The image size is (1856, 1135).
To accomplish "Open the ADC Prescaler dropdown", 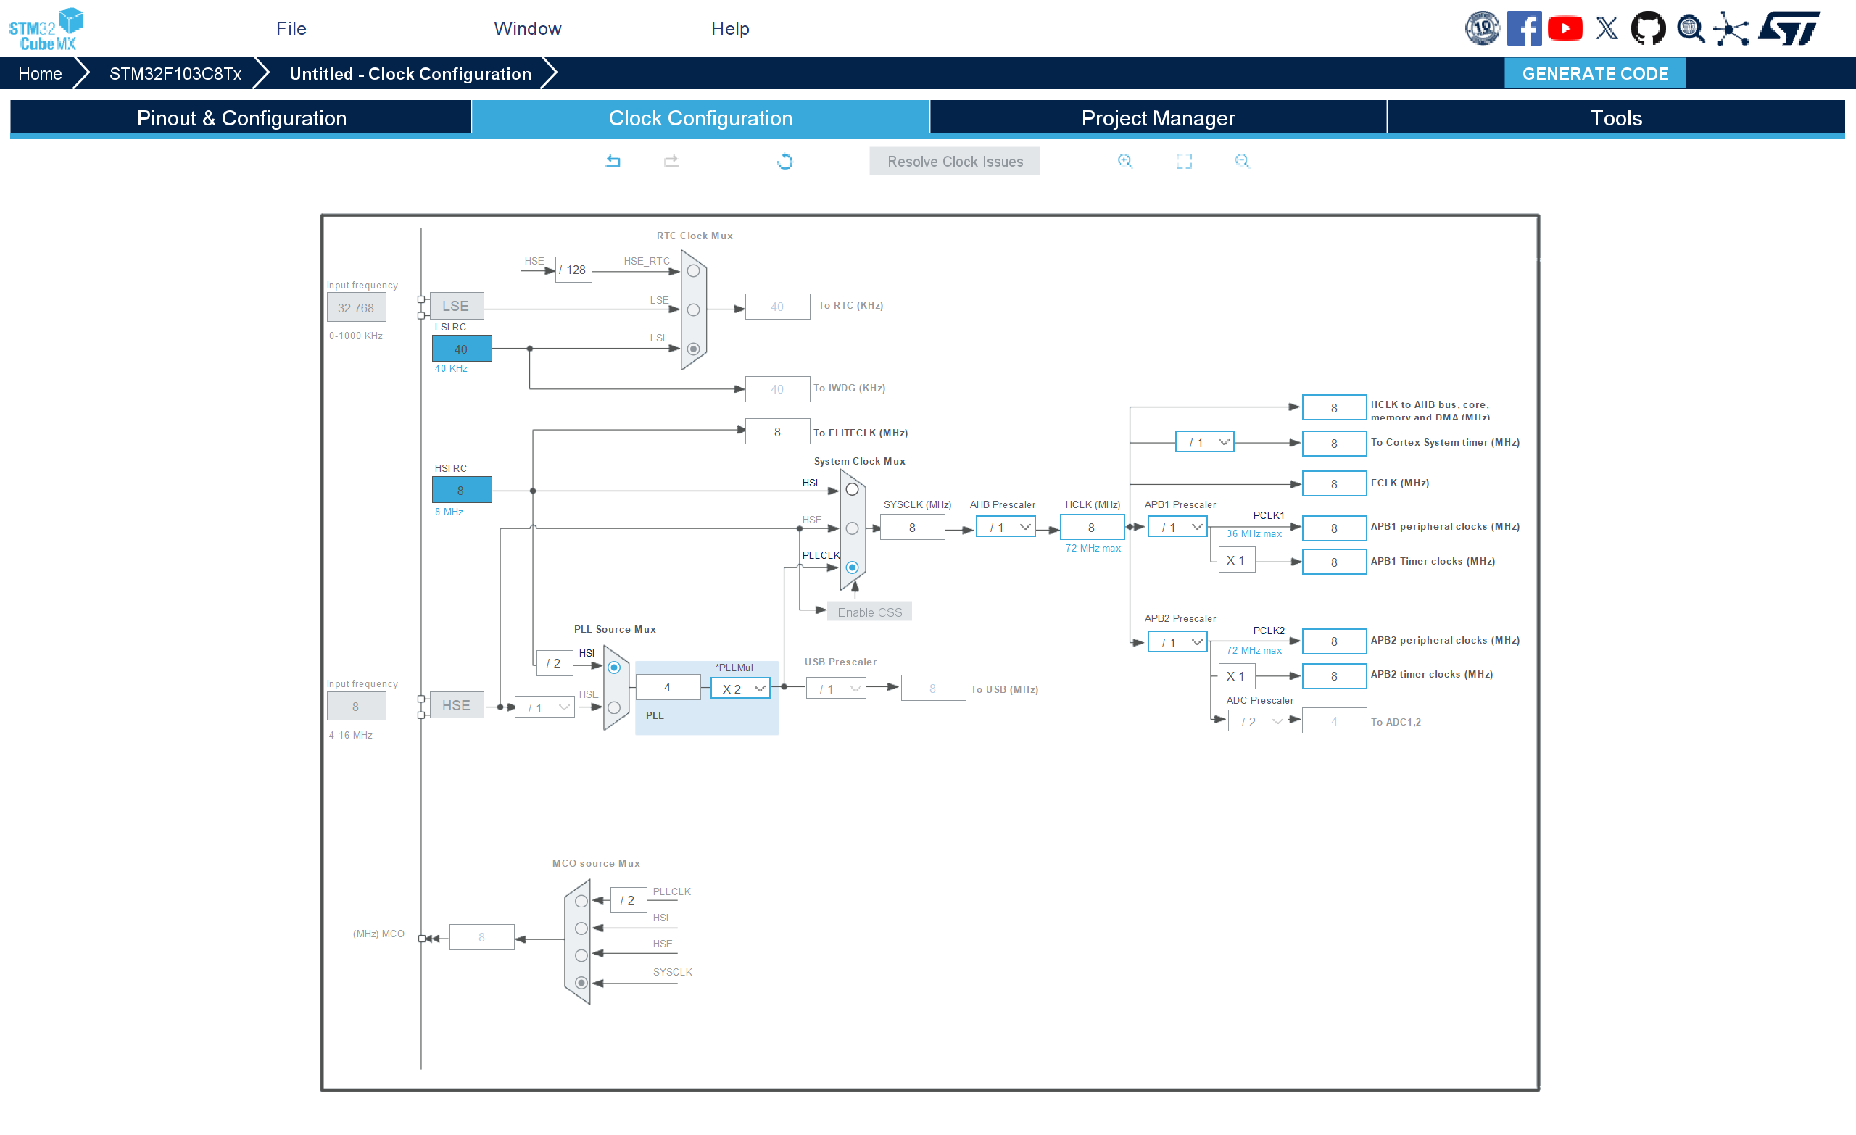I will (1257, 722).
